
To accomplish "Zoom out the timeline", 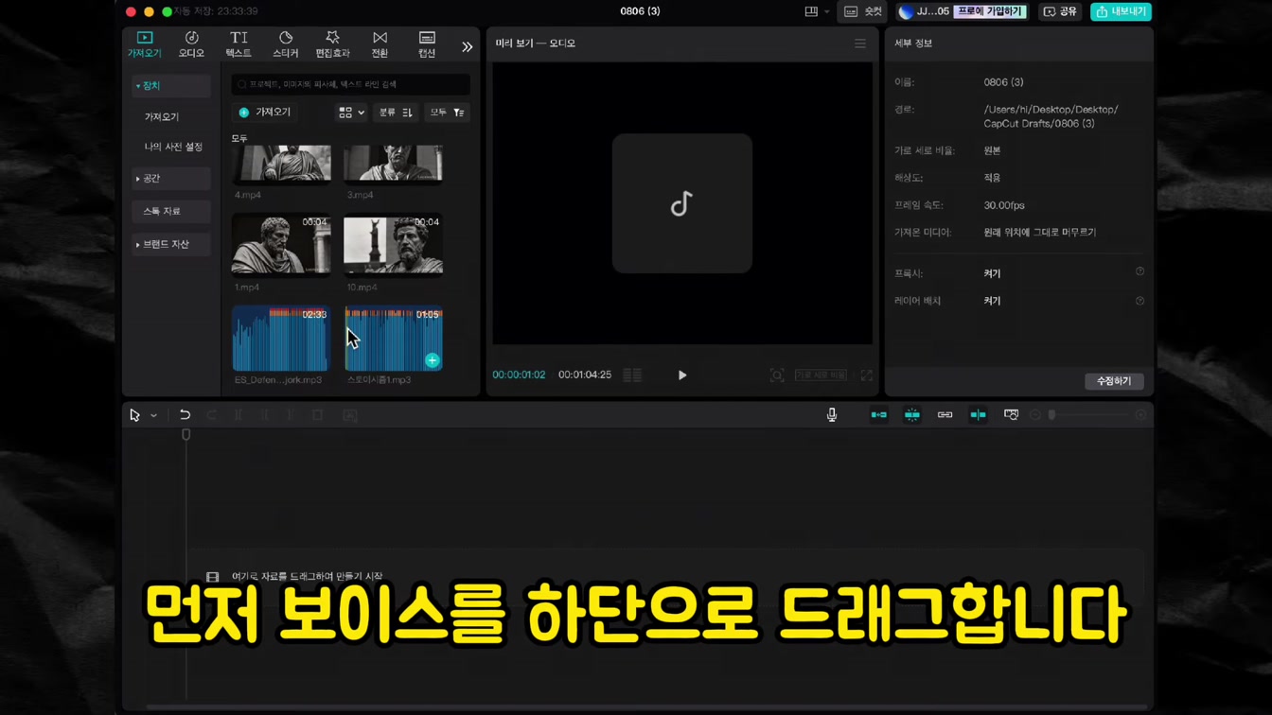I will click(x=1035, y=415).
